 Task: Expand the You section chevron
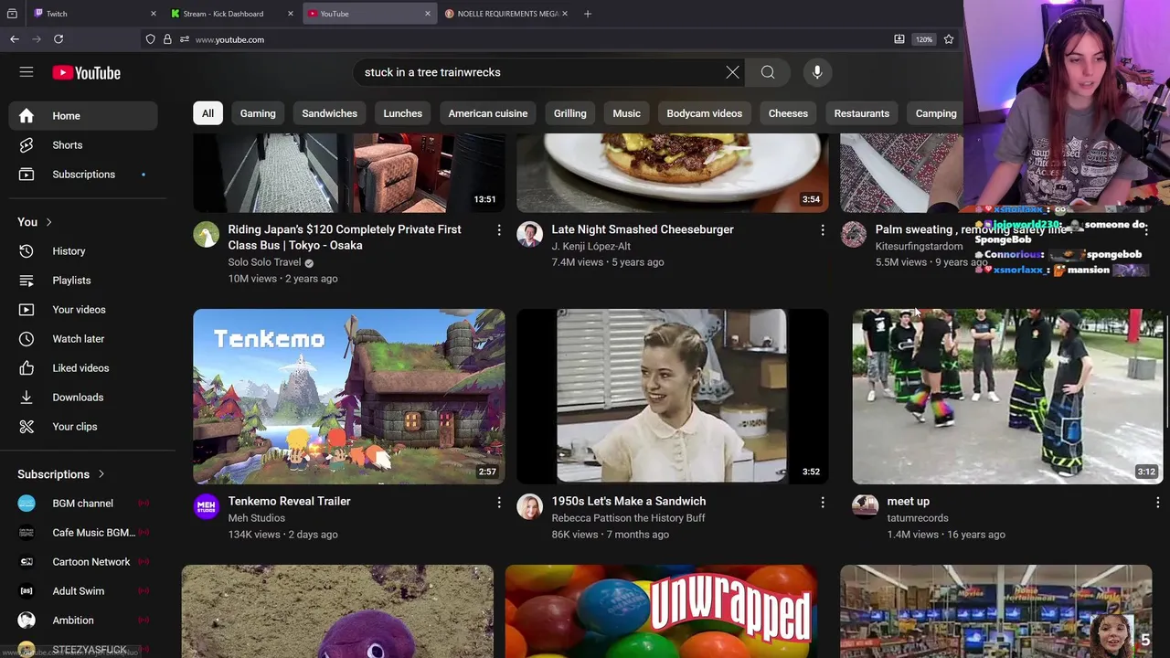pyautogui.click(x=48, y=222)
